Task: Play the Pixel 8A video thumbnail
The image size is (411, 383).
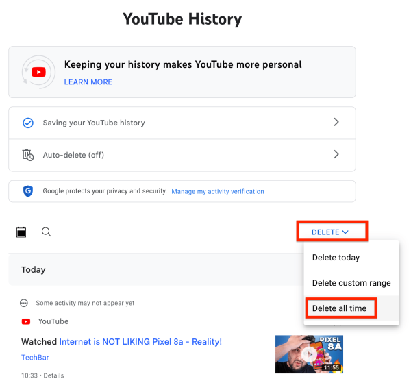Action: pyautogui.click(x=309, y=354)
